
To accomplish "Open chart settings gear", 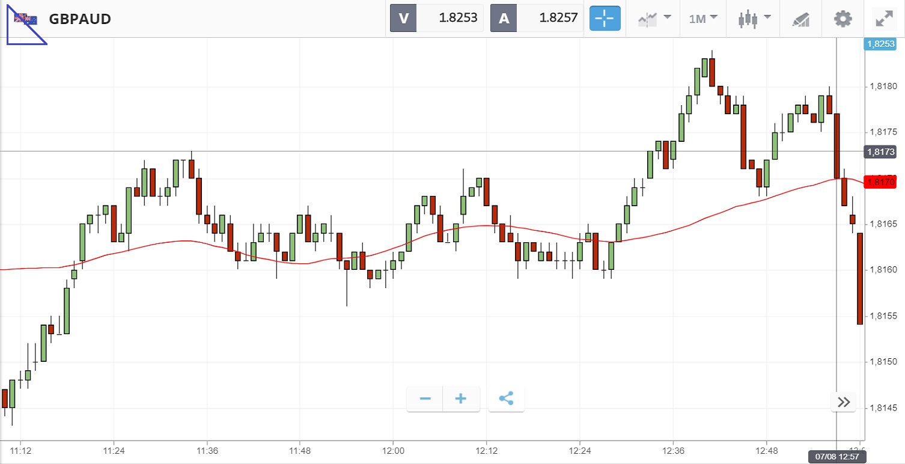I will pos(843,19).
